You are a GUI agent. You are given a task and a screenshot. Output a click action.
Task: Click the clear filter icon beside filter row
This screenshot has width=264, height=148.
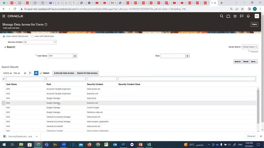4,79
